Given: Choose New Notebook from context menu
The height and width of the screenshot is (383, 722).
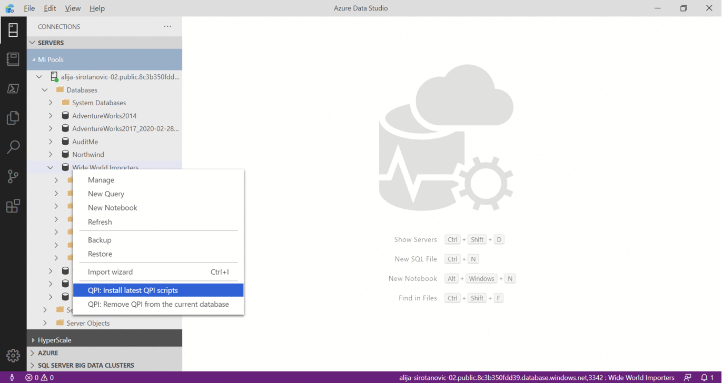Looking at the screenshot, I should pyautogui.click(x=158, y=208).
